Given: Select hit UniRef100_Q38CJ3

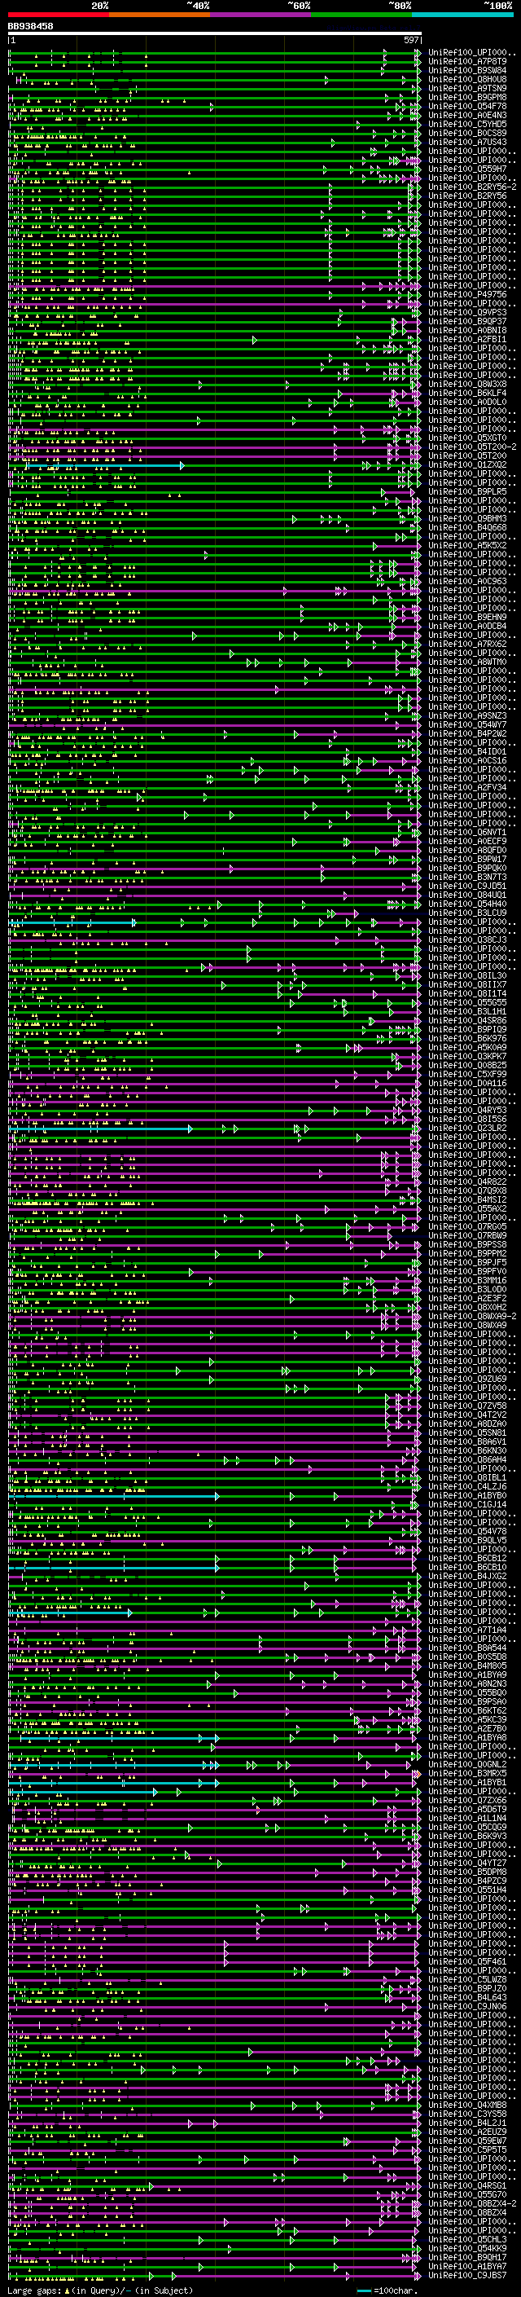Looking at the screenshot, I should 467,939.
